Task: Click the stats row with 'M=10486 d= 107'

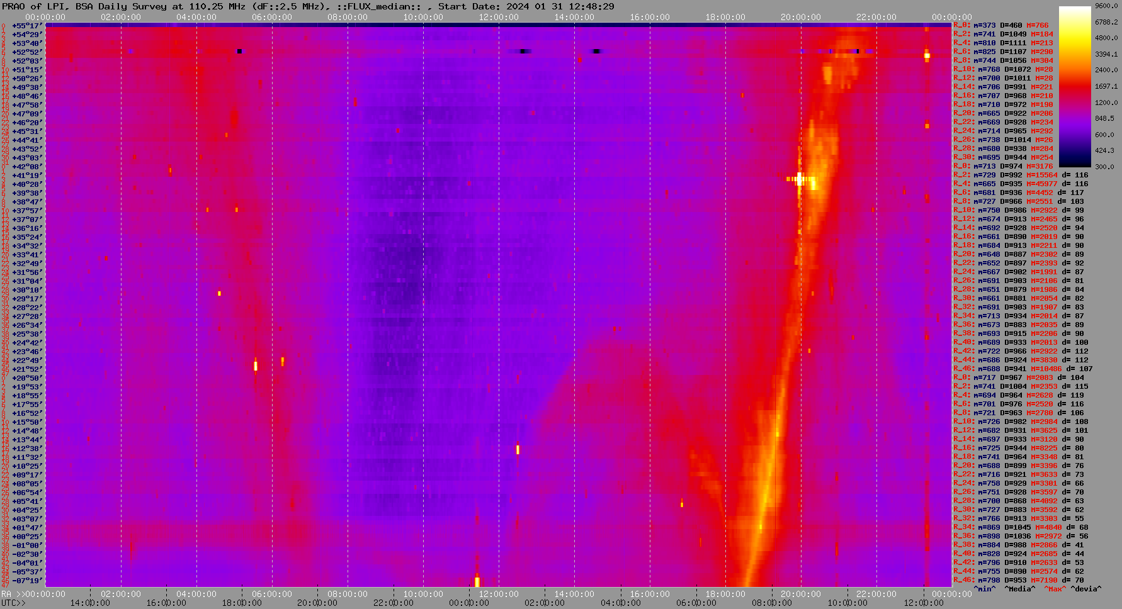Action: click(x=1023, y=369)
